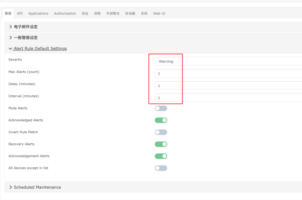The height and width of the screenshot is (200, 302).
Task: Click the Interval minutes input field
Action: pyautogui.click(x=227, y=97)
